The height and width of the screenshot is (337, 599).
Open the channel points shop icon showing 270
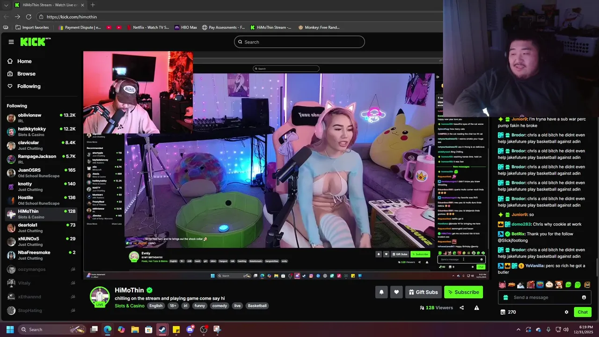(503, 312)
